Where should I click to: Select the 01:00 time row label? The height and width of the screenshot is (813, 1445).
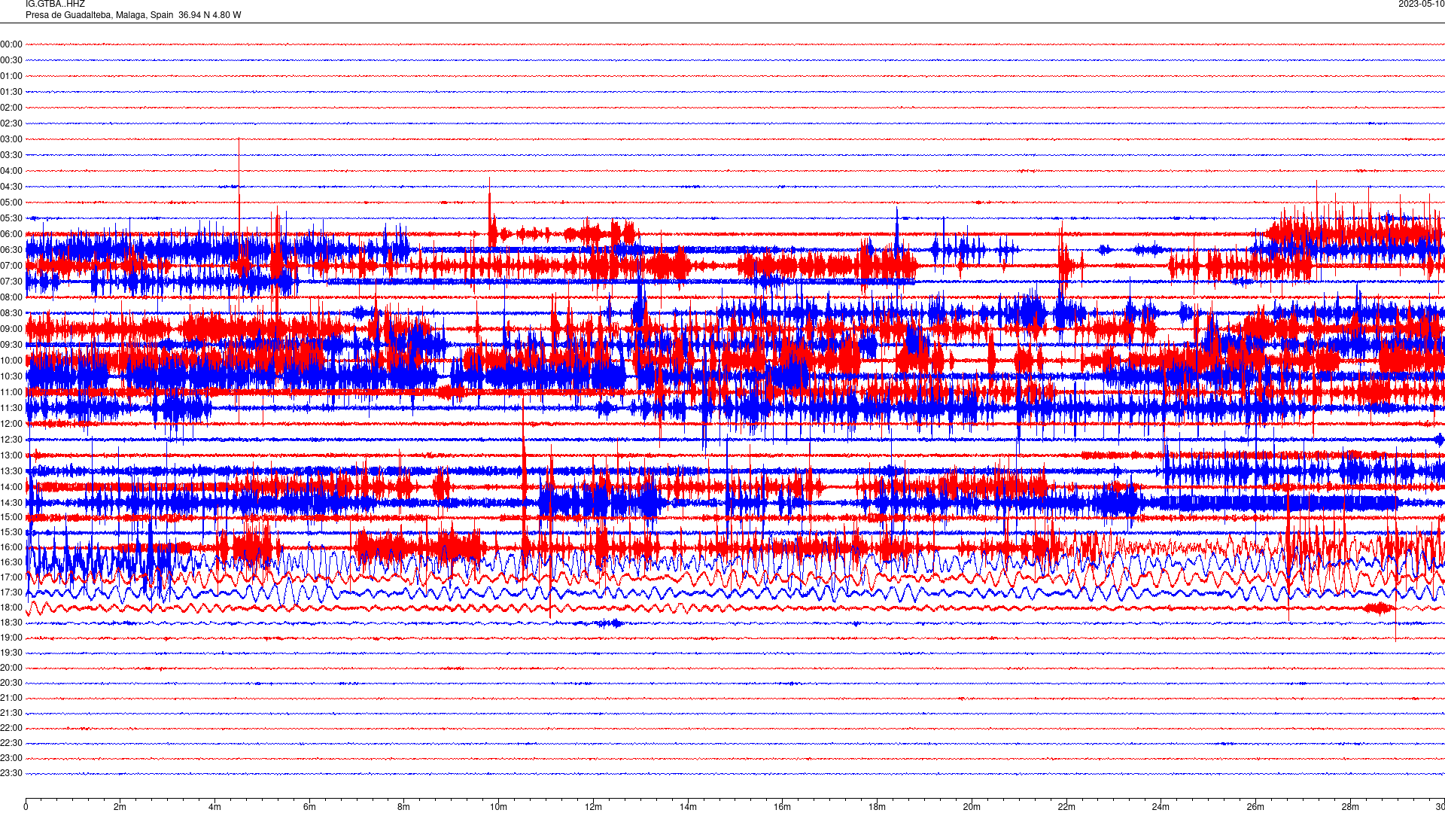pos(11,76)
